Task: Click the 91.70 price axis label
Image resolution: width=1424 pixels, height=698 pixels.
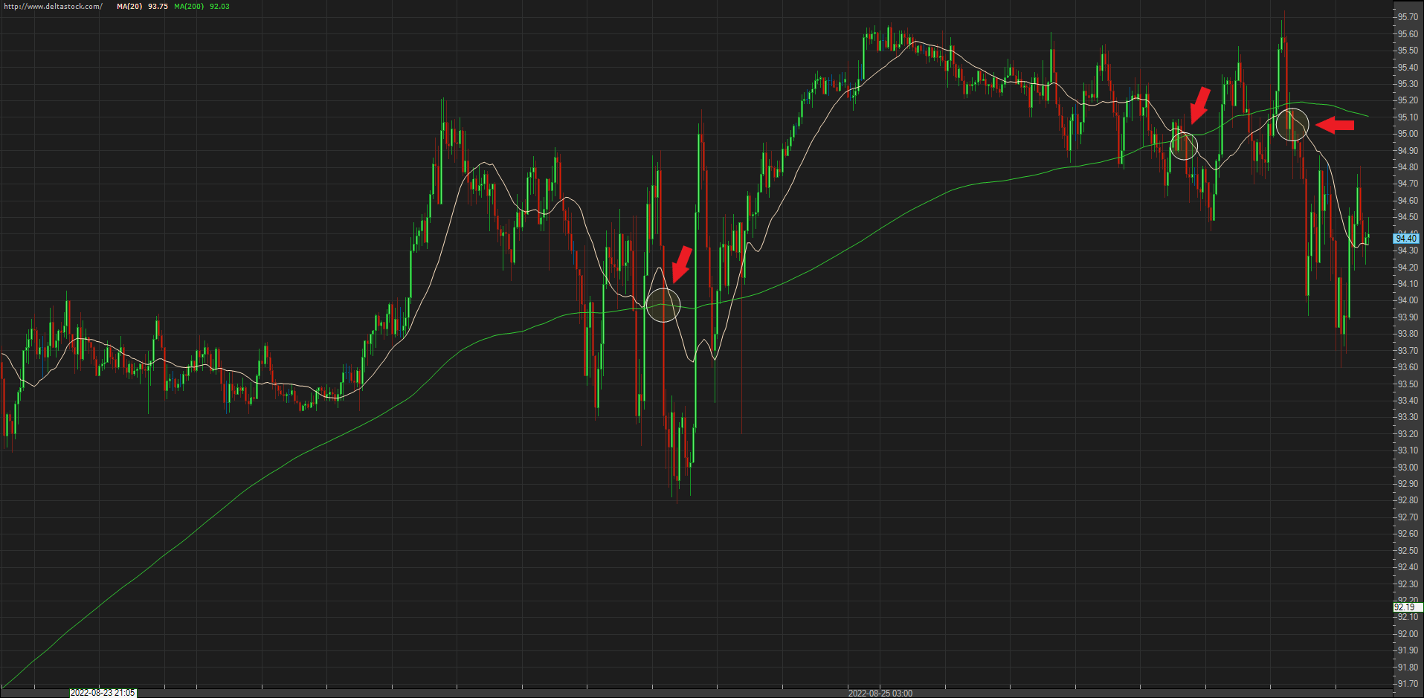Action: (1407, 684)
